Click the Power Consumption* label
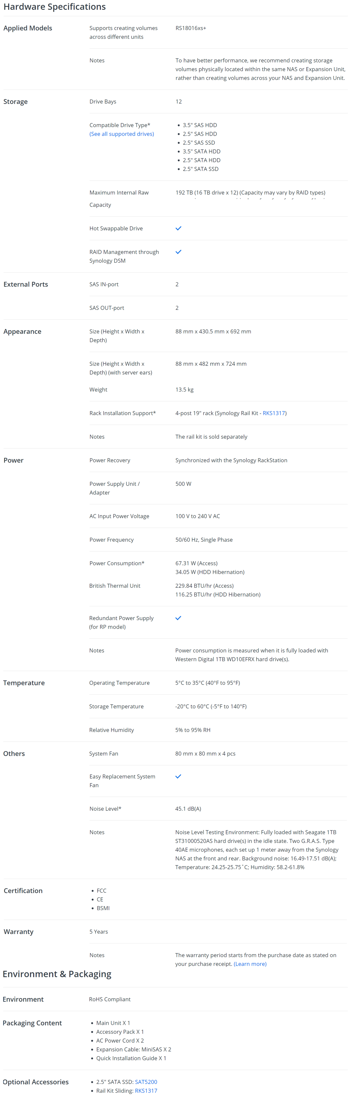The width and height of the screenshot is (351, 1100). pos(117,563)
